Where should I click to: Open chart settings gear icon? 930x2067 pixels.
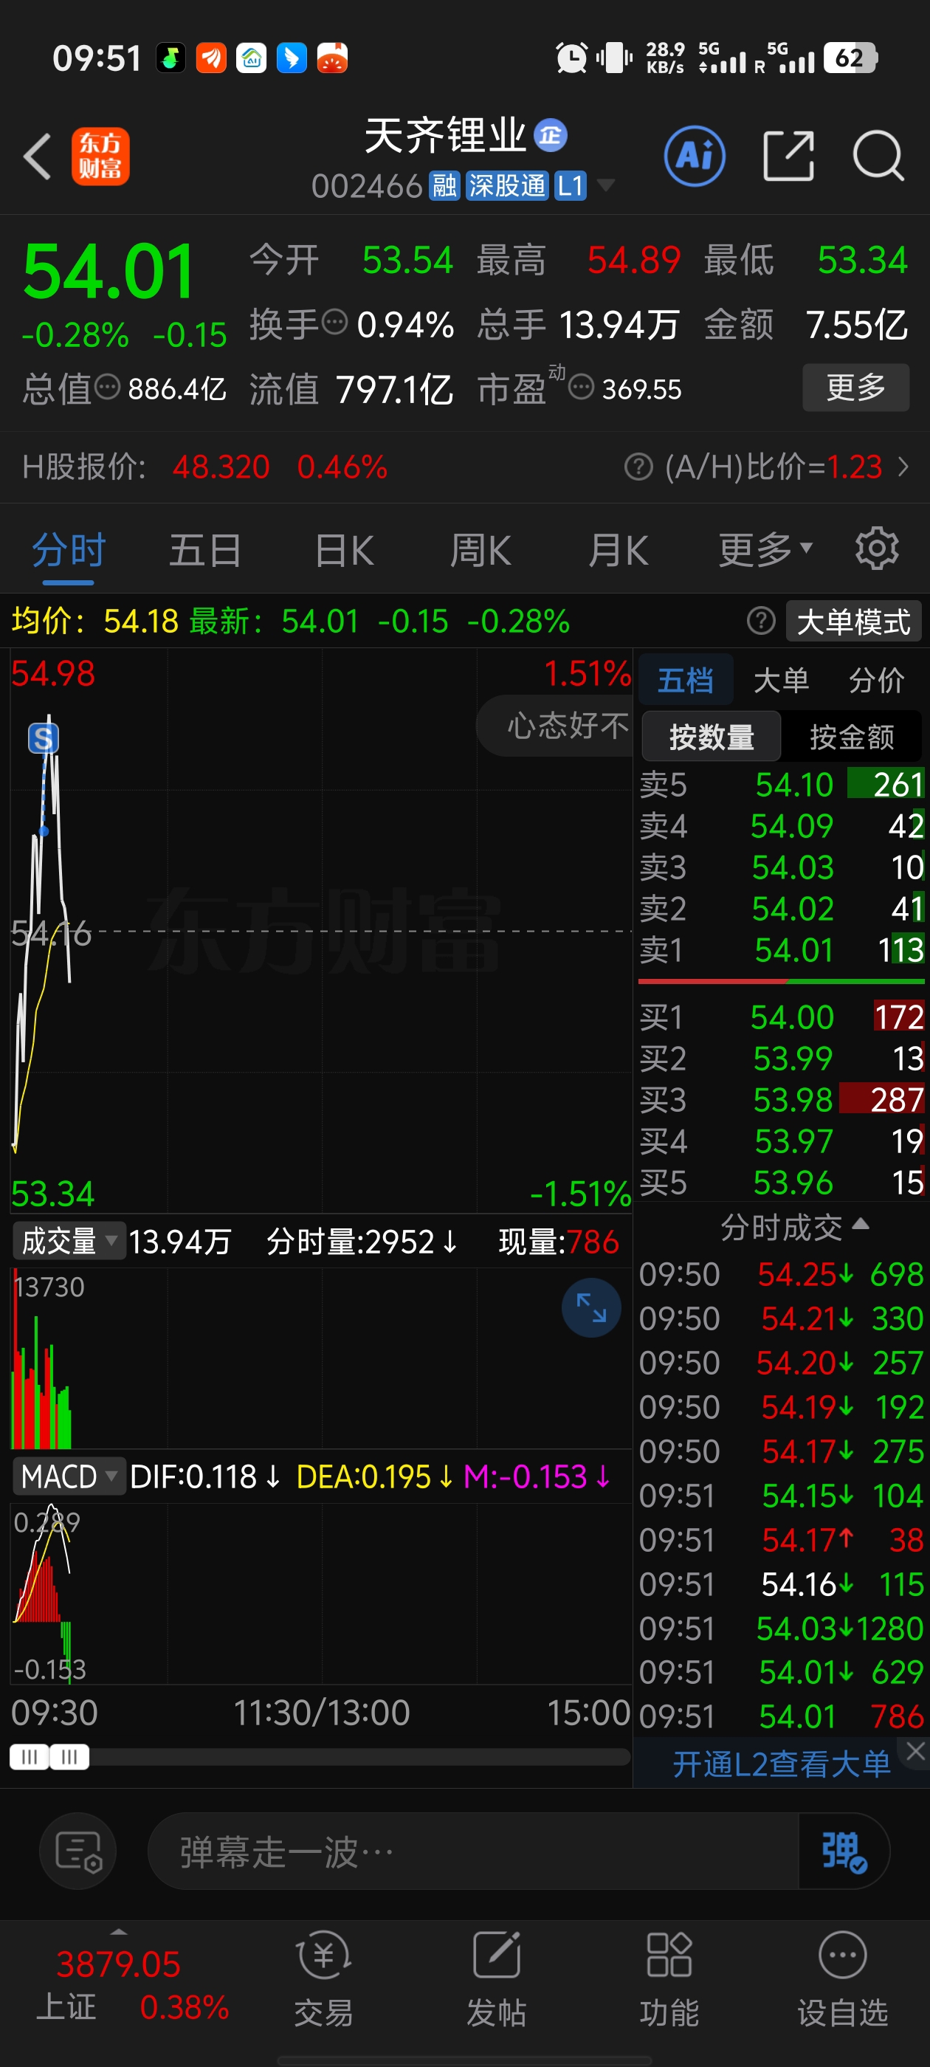(876, 548)
